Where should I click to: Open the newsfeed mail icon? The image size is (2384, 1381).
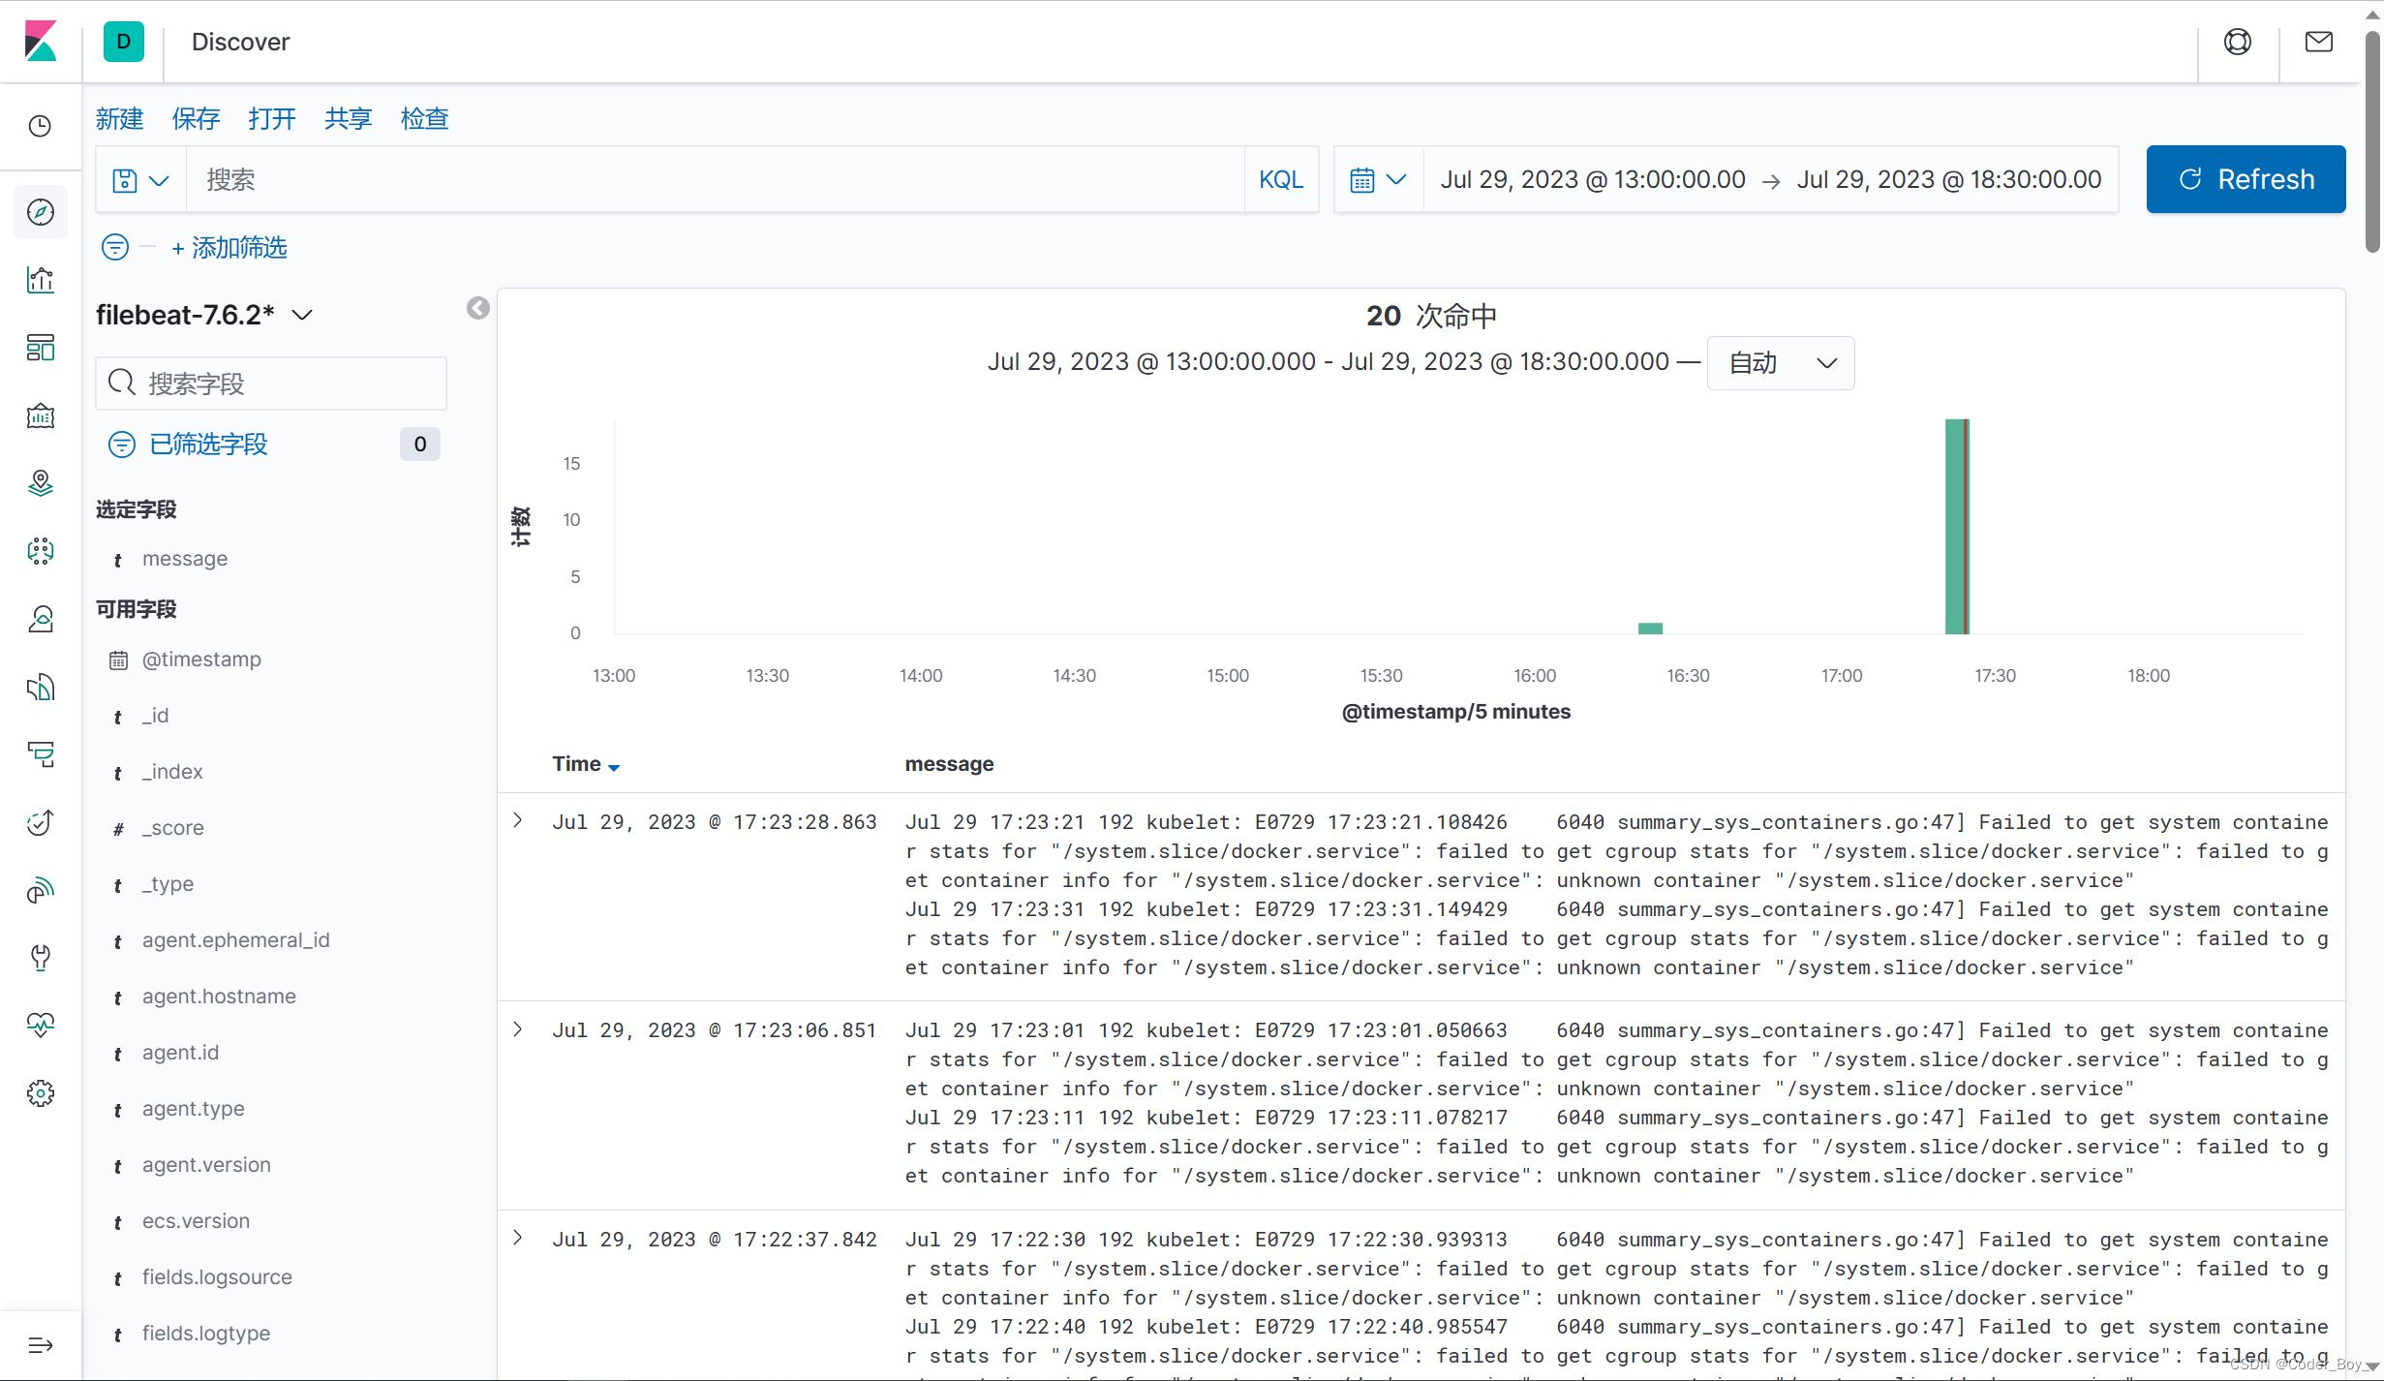(x=2319, y=42)
